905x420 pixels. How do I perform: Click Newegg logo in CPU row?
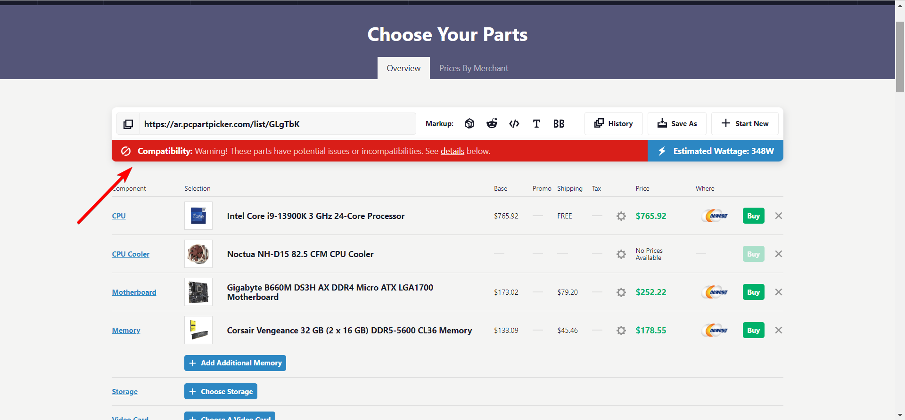715,216
